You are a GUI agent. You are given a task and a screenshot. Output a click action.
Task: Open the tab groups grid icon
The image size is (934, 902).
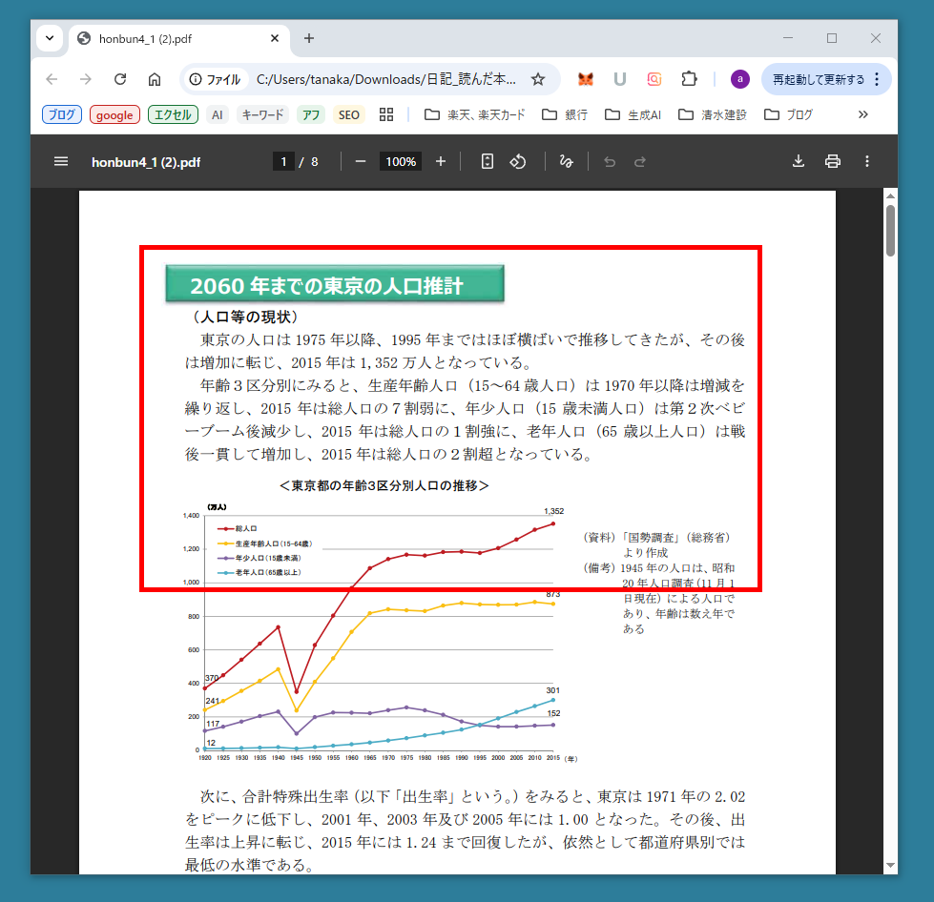386,114
